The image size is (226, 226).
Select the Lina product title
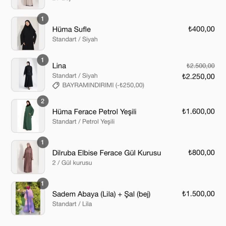click(x=59, y=66)
